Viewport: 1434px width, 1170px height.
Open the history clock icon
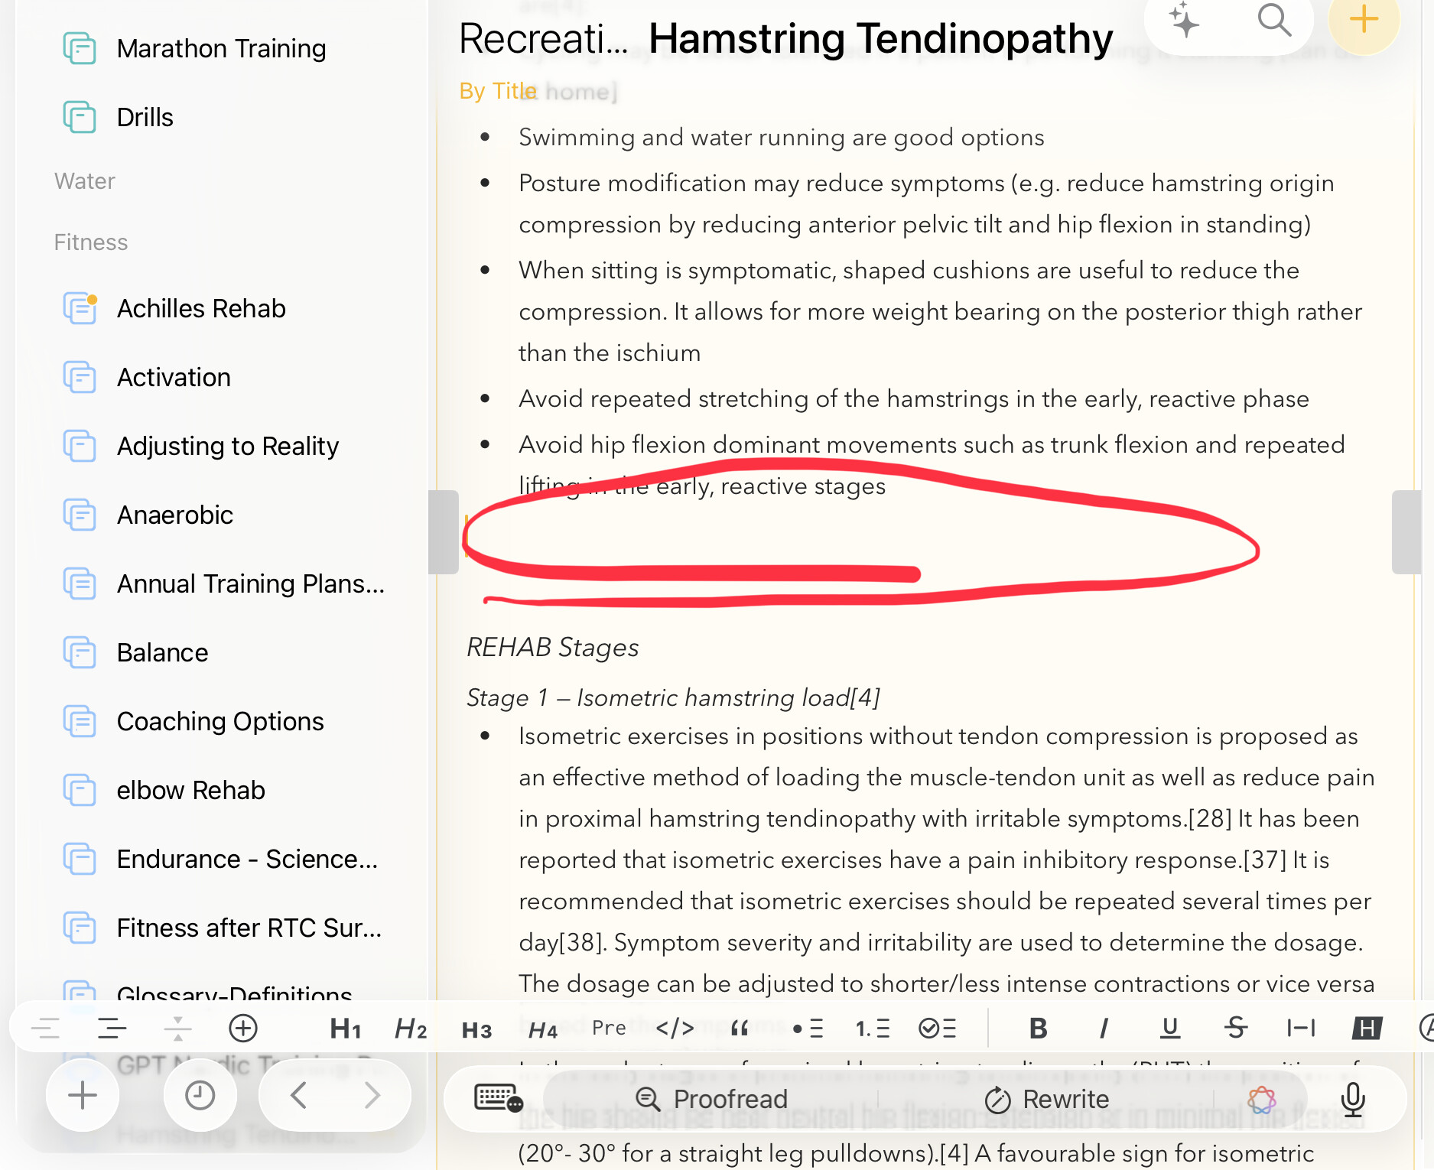200,1096
